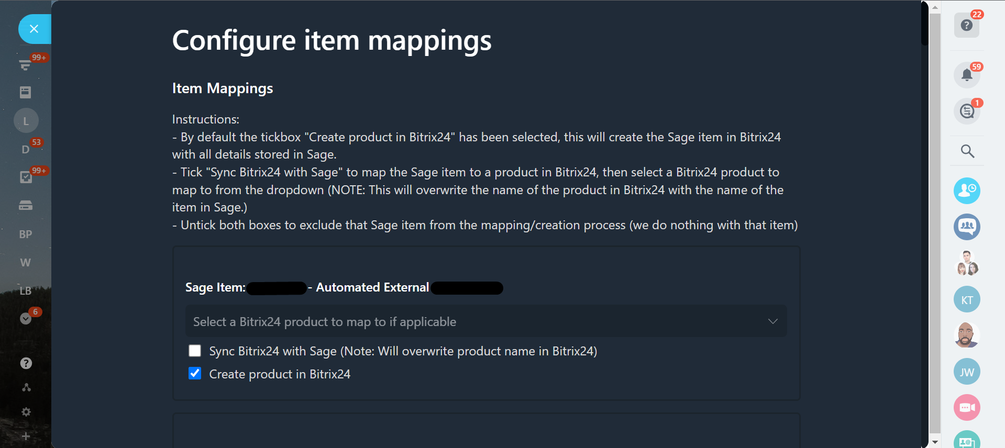Open the group chat speech bubble icon
Screen dimensions: 1005x448
click(967, 227)
